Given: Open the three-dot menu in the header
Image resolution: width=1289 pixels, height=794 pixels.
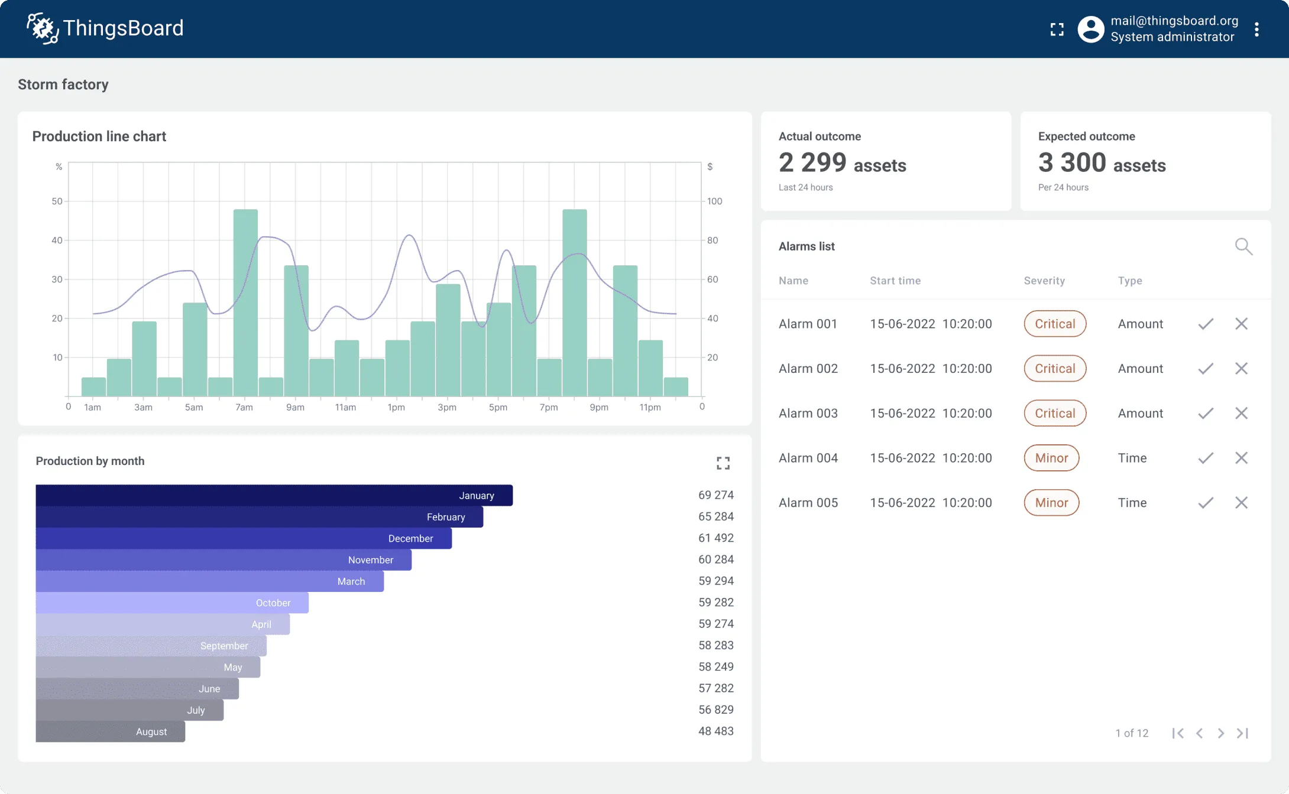Looking at the screenshot, I should pos(1256,30).
